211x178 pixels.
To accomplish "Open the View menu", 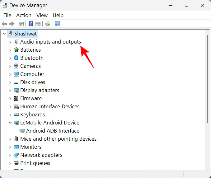I will (x=42, y=15).
